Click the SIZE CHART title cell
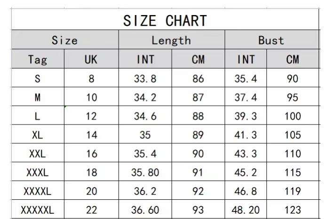This screenshot has width=336, height=219. (165, 21)
